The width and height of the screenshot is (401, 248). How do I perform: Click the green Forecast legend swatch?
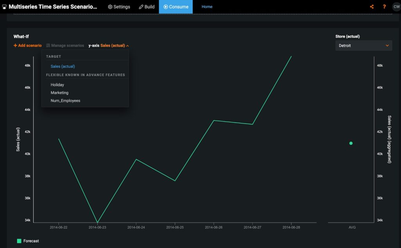click(19, 241)
